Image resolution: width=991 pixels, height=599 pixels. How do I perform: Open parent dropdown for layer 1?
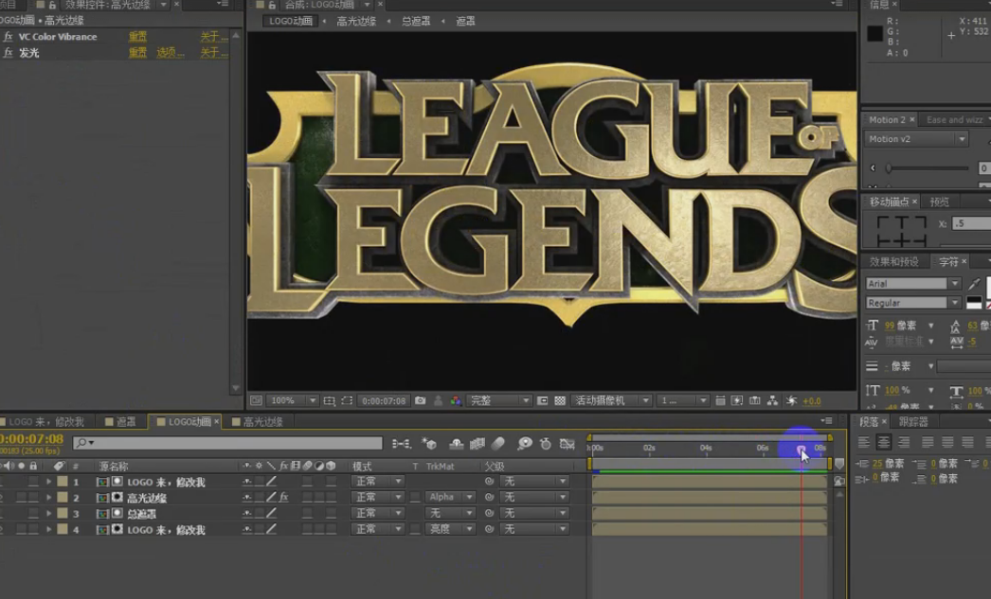click(534, 482)
